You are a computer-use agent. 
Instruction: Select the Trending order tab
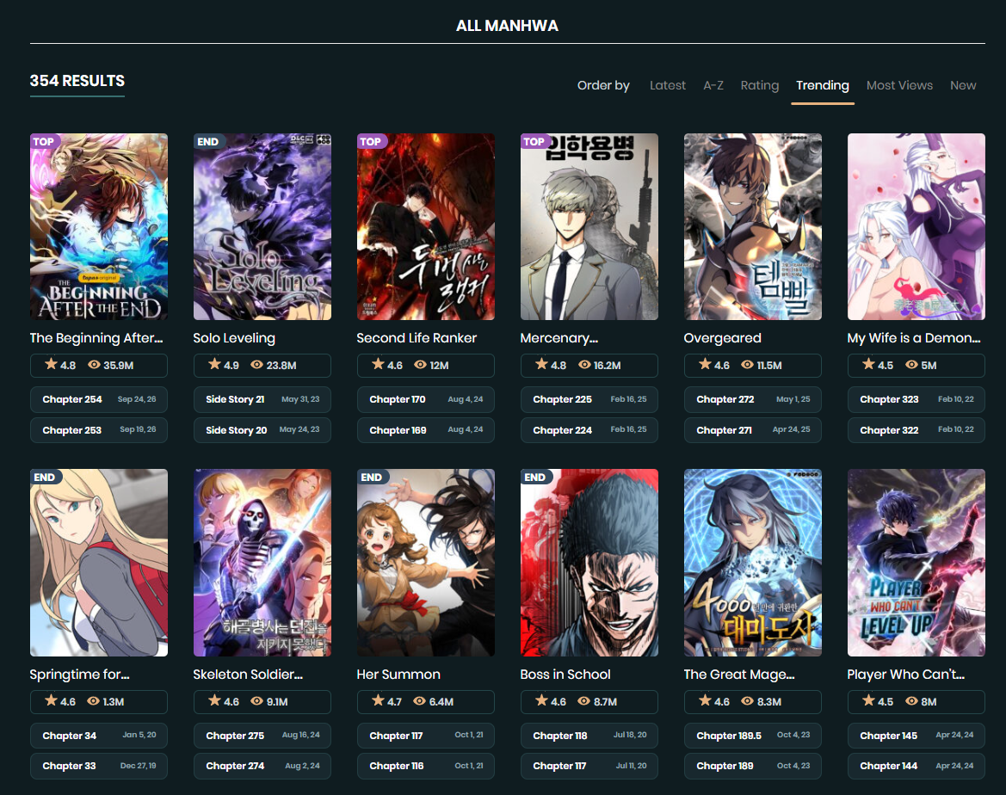click(x=823, y=85)
